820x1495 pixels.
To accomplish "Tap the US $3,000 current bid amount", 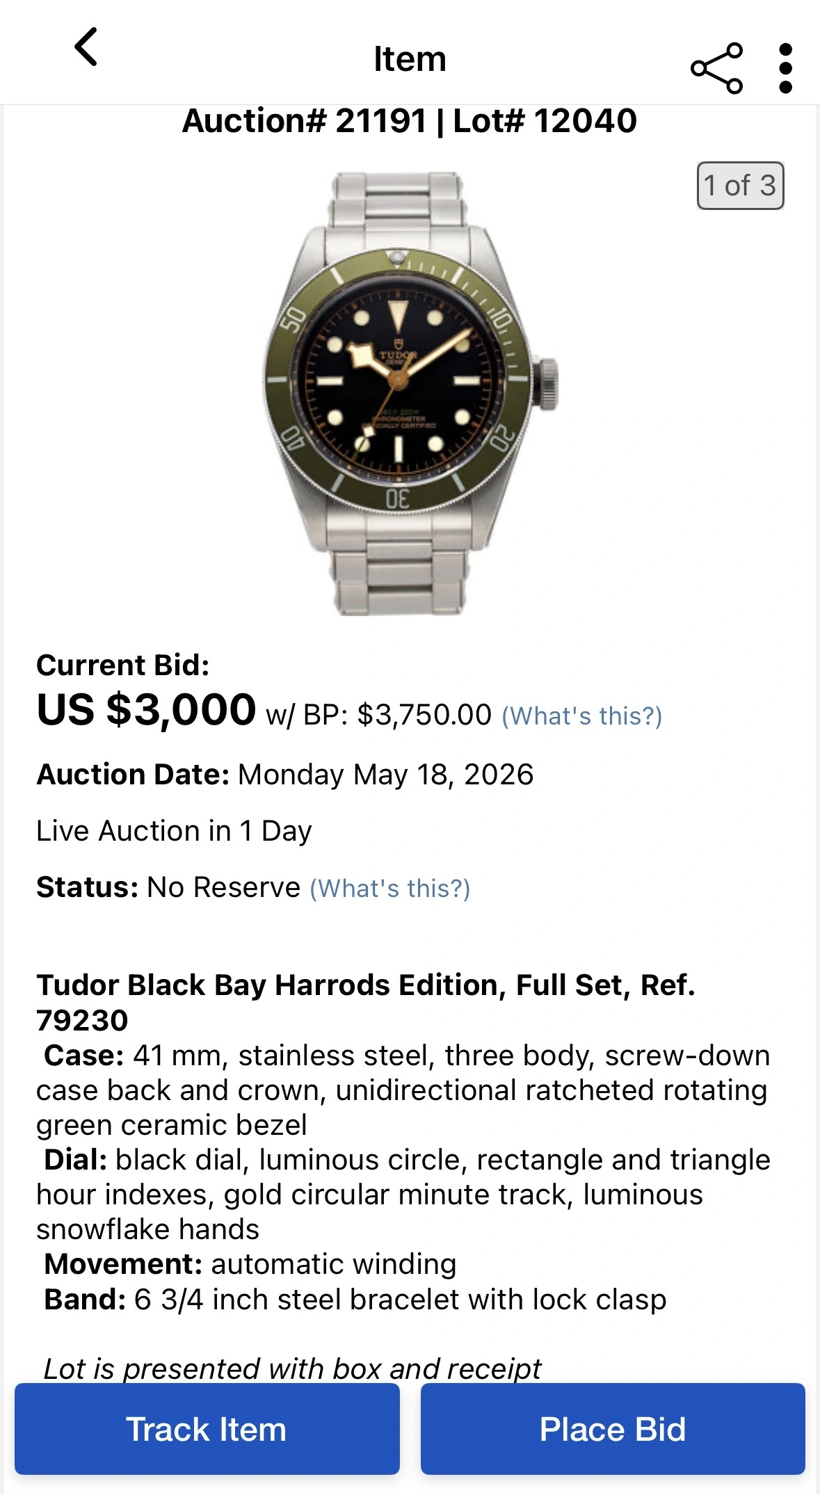I will pyautogui.click(x=146, y=710).
